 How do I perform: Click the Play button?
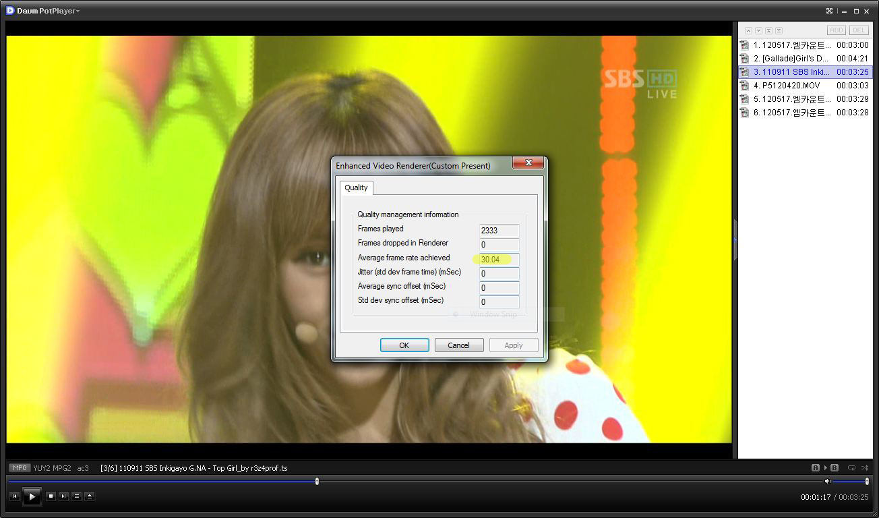point(32,496)
